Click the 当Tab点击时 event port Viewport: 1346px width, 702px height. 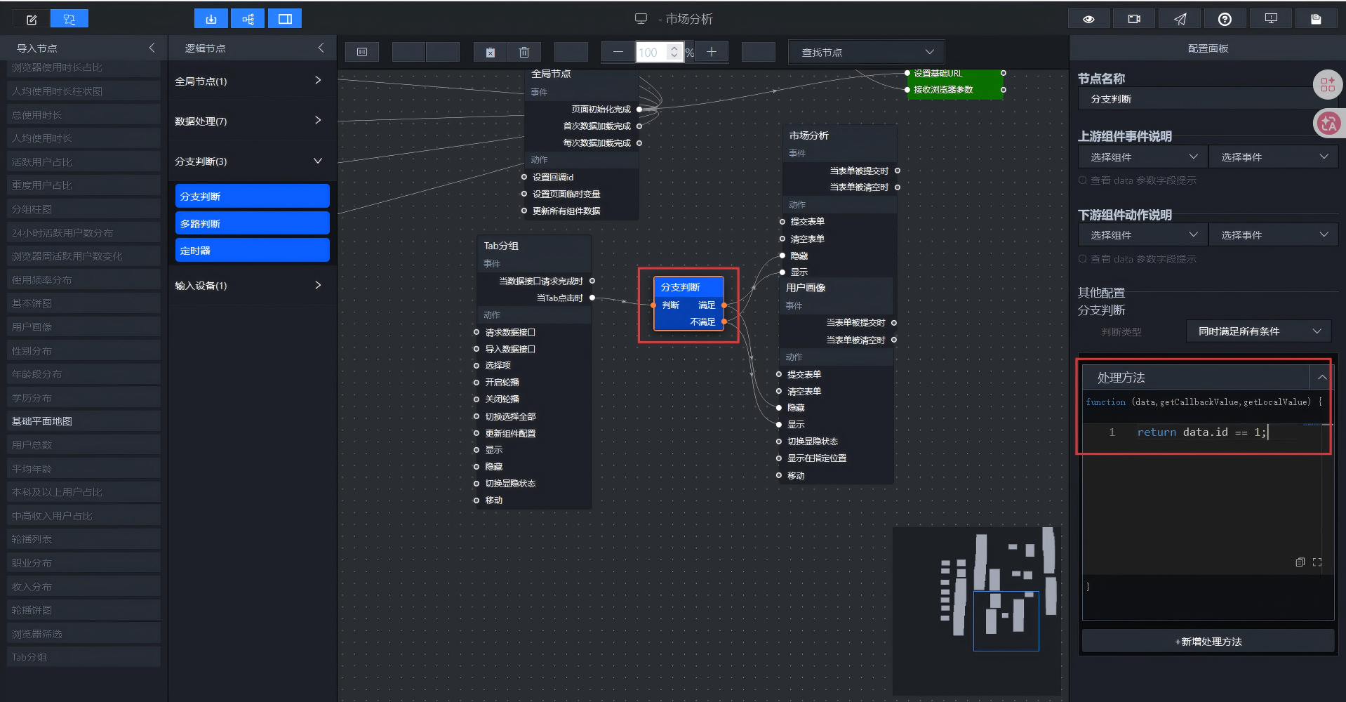click(x=592, y=298)
